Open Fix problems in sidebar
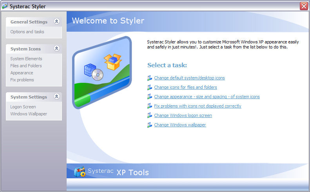The image size is (310, 192). [x=22, y=80]
